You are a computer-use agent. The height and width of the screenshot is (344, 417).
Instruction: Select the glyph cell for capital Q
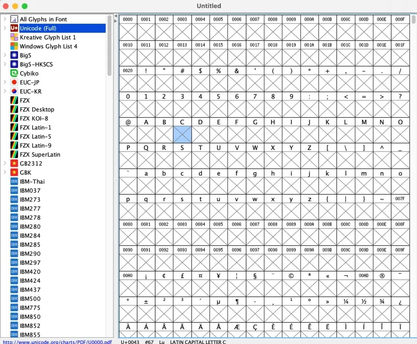pyautogui.click(x=146, y=156)
